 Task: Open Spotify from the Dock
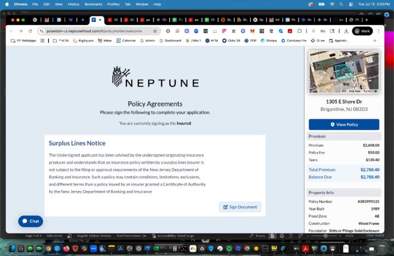[229, 249]
